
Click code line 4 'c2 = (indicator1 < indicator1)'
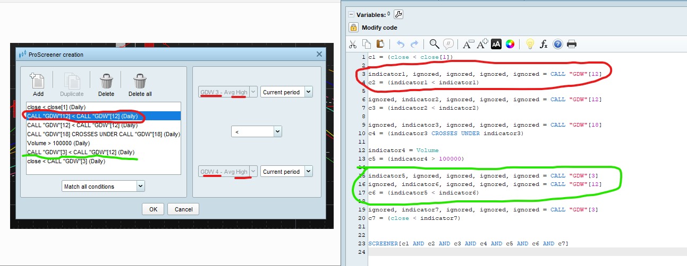(423, 82)
